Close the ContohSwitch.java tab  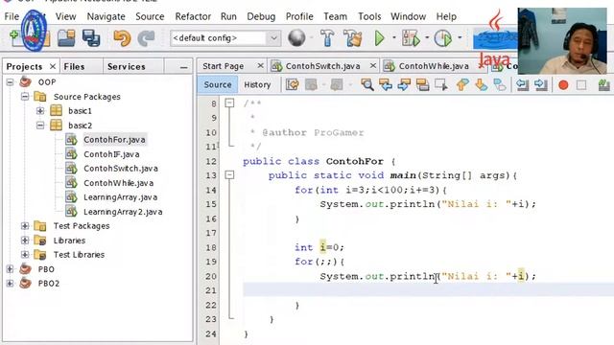point(373,66)
